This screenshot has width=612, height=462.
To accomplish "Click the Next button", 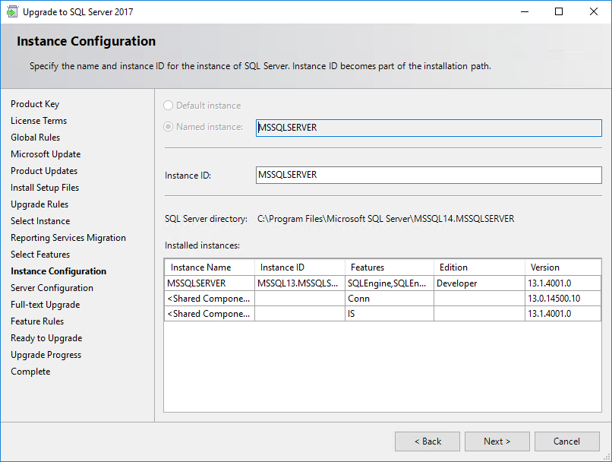I will tap(497, 441).
